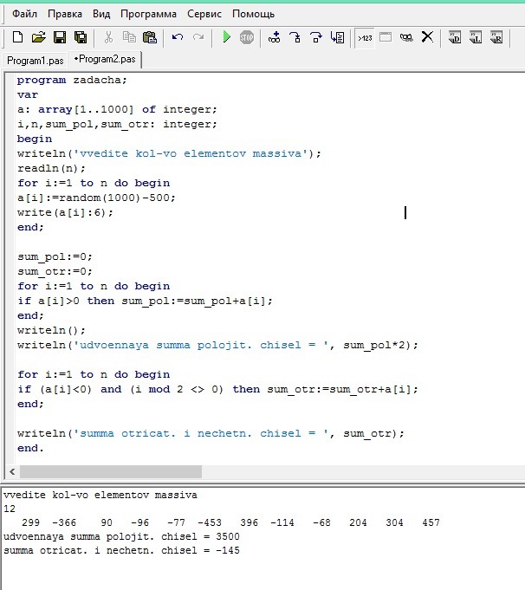Step into with the debug arrow icon

pyautogui.click(x=295, y=37)
